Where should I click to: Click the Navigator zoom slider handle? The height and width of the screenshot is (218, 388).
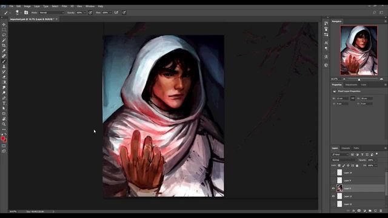point(359,79)
